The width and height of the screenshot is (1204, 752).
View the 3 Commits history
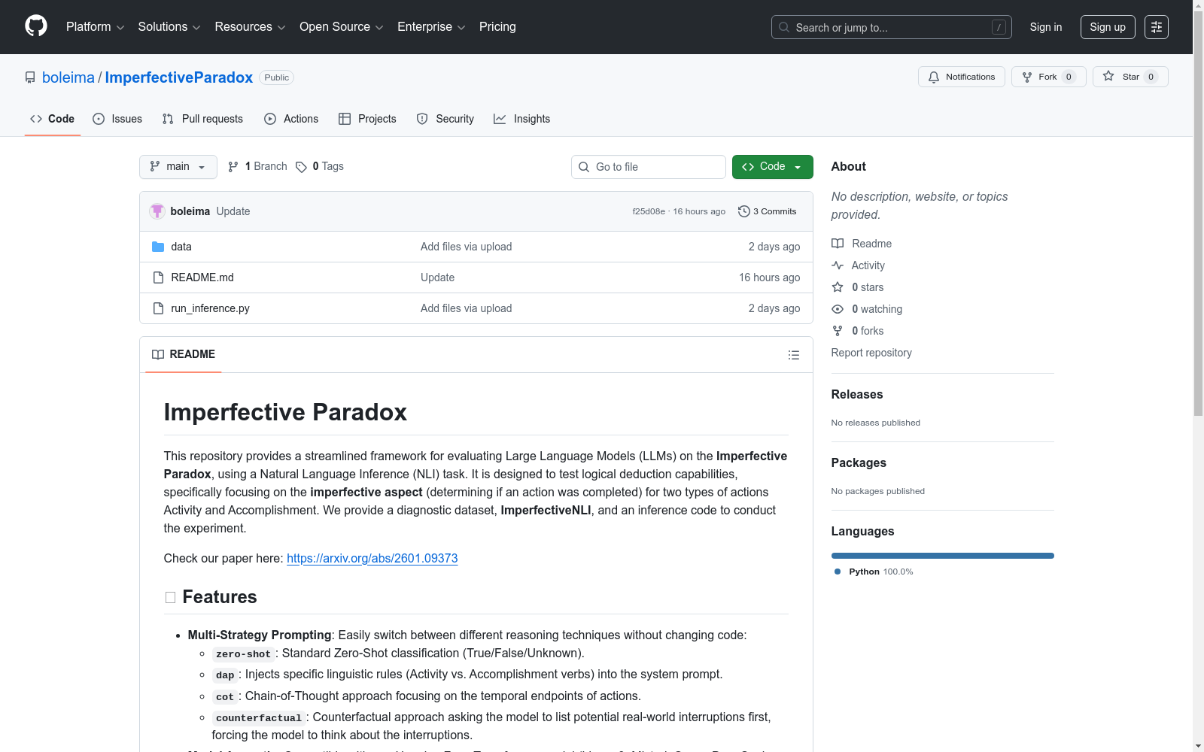coord(768,211)
